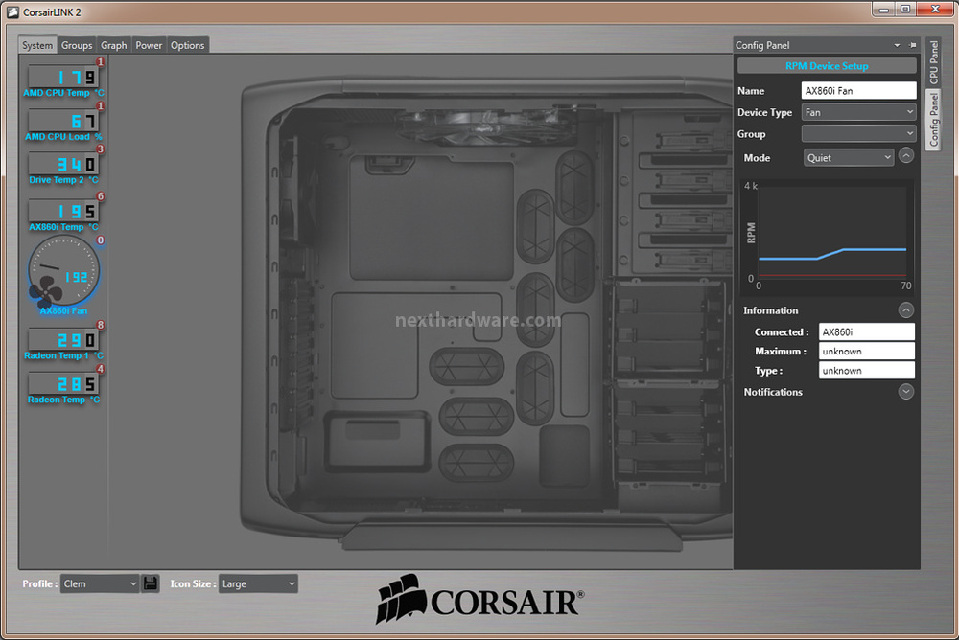Screen dimensions: 959x640
Task: Select the AX860i Fan gauge
Action: point(63,271)
